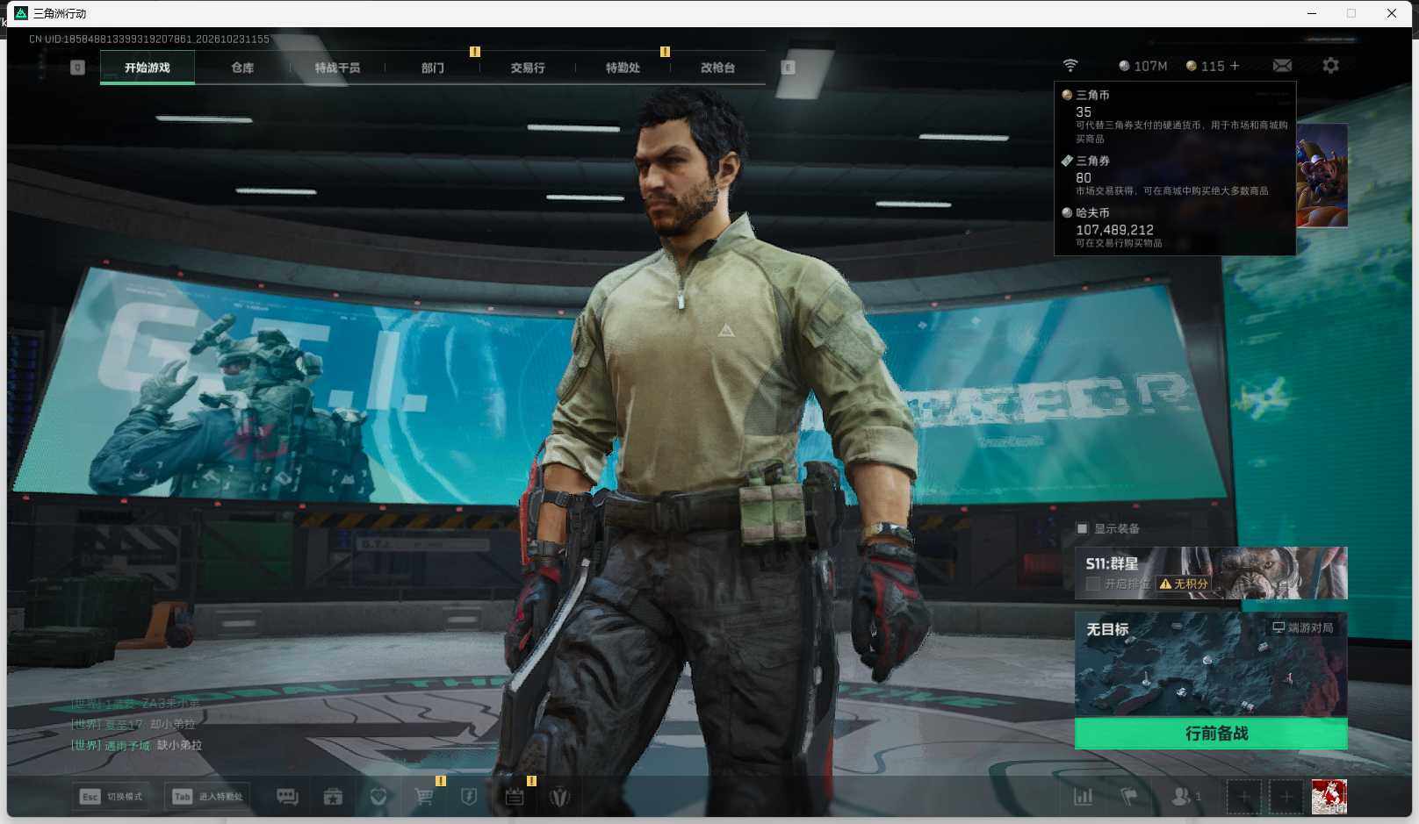The image size is (1419, 824).
Task: Open the friends list icon showing 1
Action: (x=1186, y=797)
